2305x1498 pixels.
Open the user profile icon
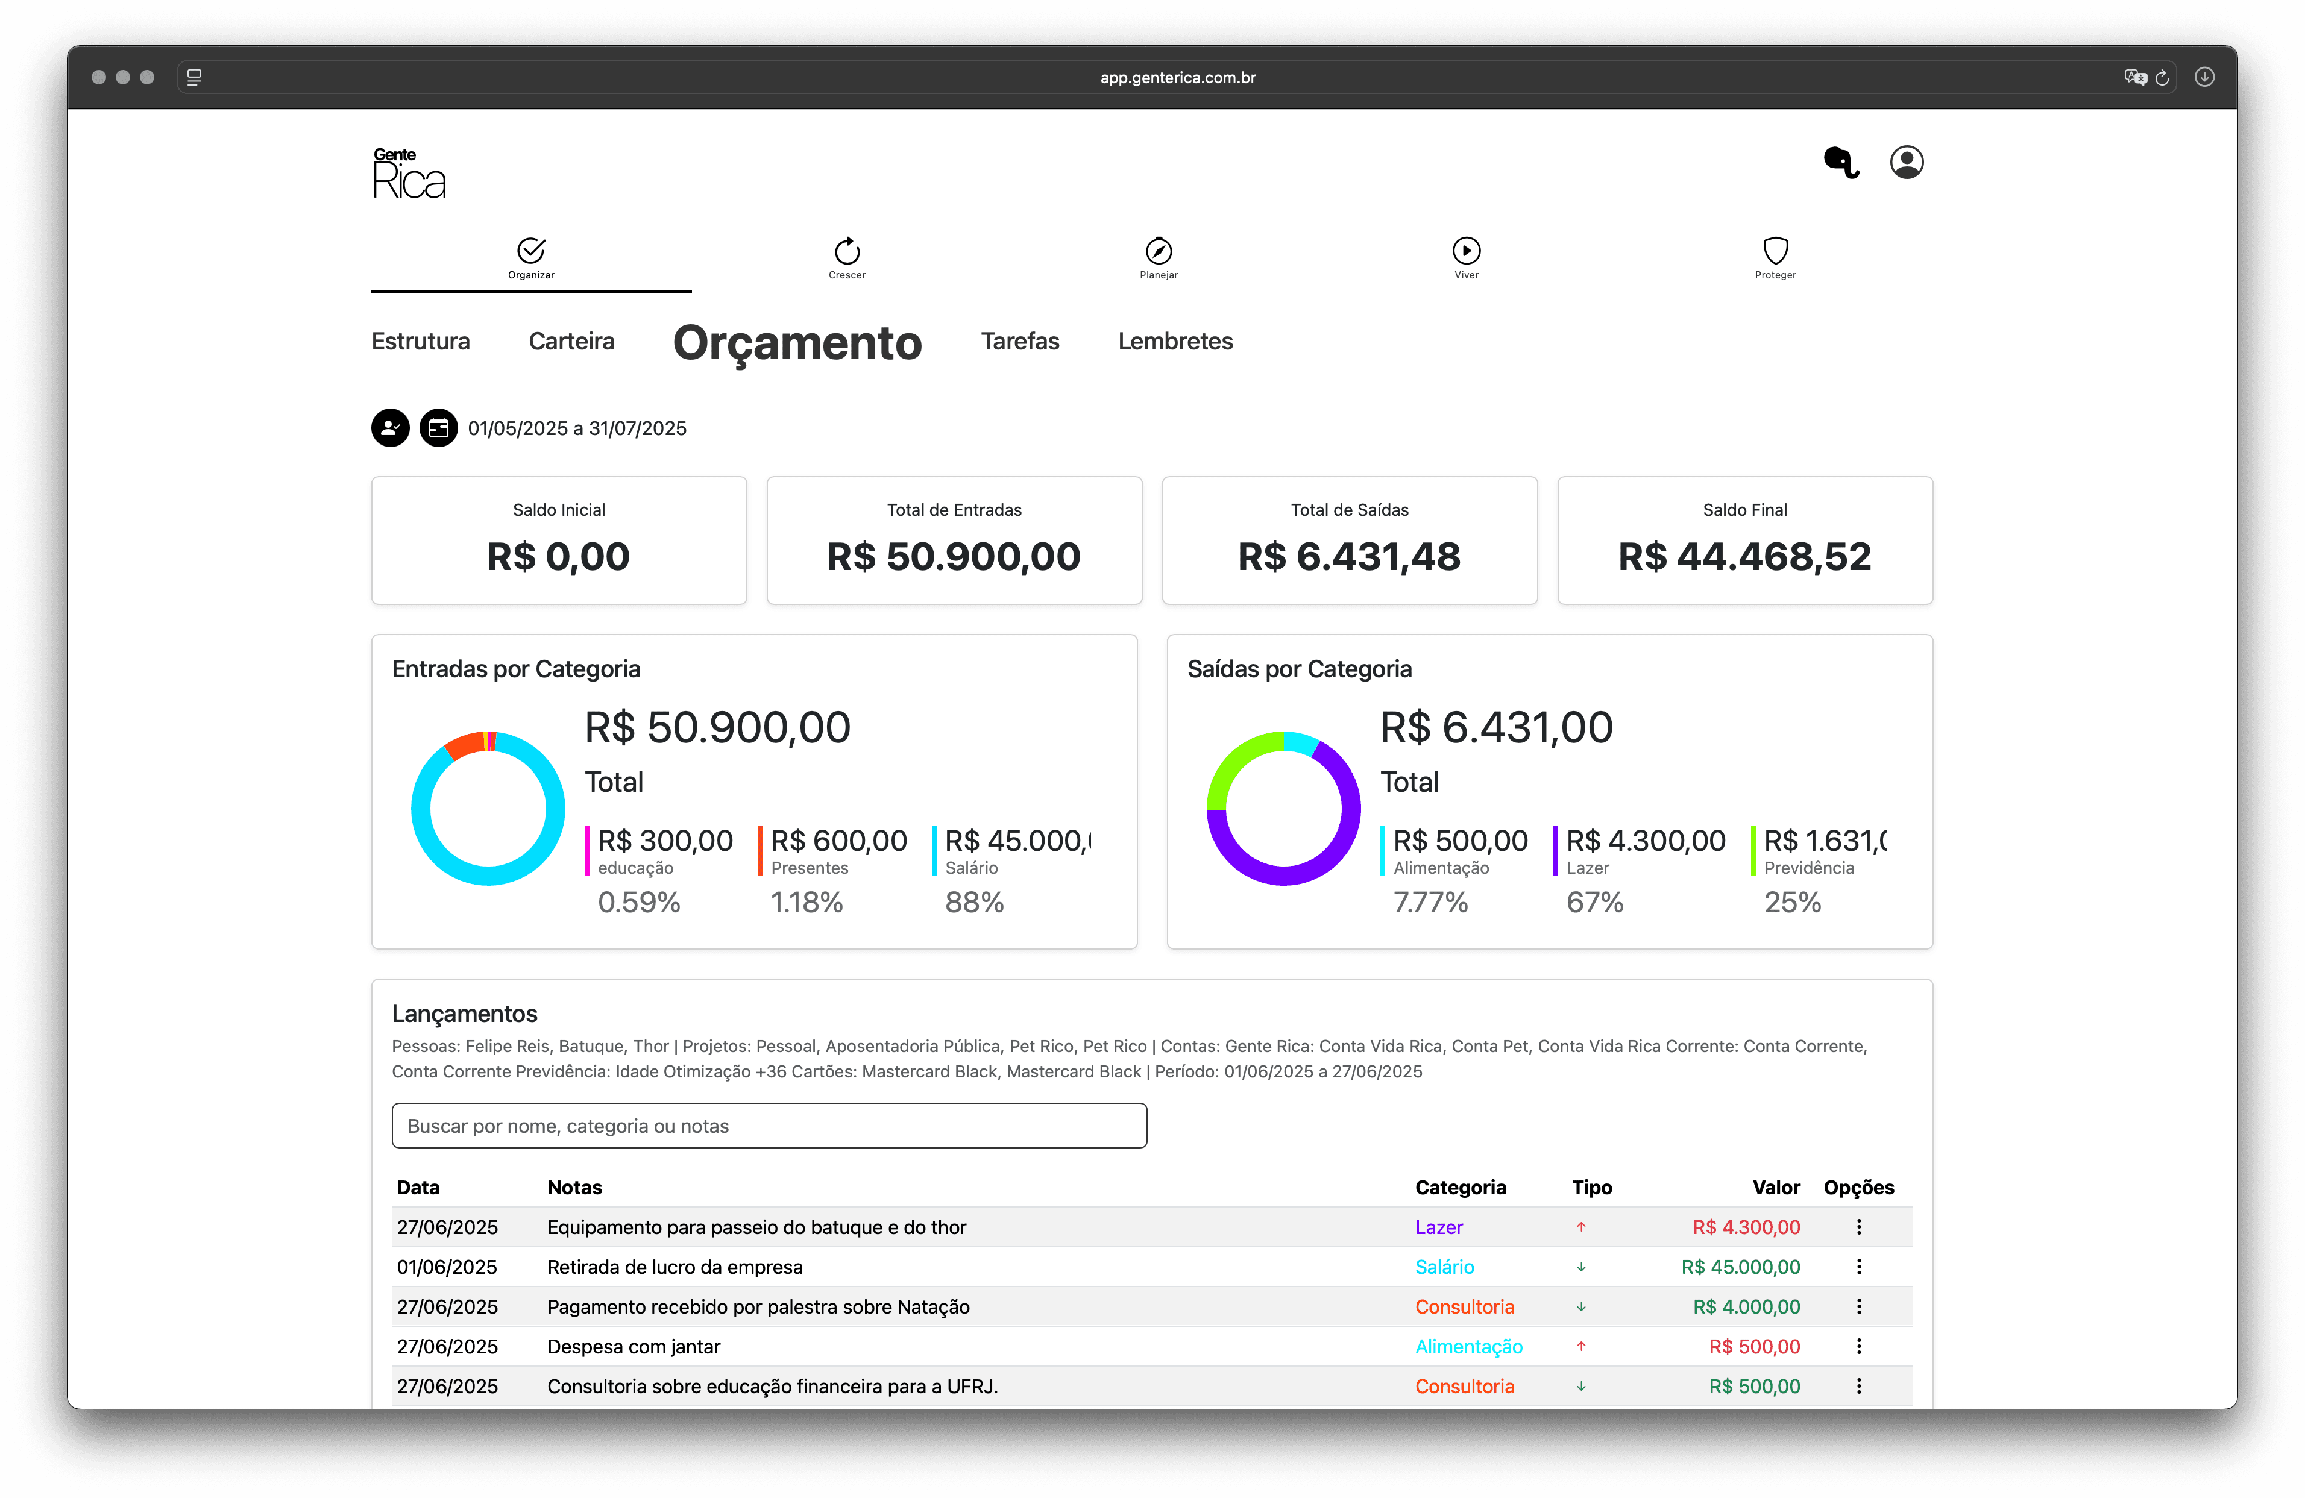tap(1906, 161)
